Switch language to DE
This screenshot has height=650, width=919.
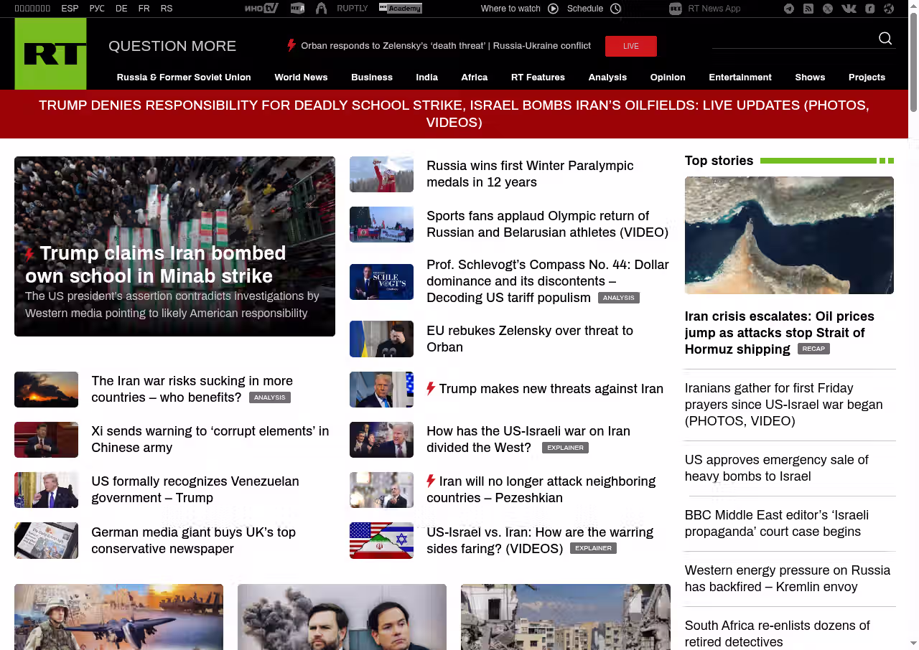[x=121, y=9]
